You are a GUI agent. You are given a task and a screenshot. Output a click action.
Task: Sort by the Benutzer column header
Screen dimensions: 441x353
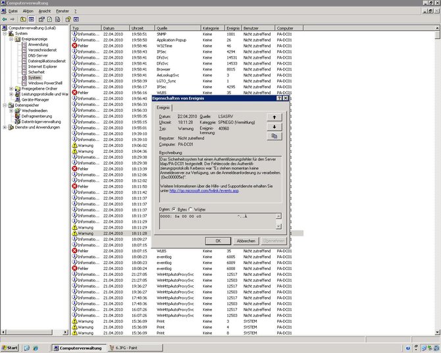pos(258,28)
